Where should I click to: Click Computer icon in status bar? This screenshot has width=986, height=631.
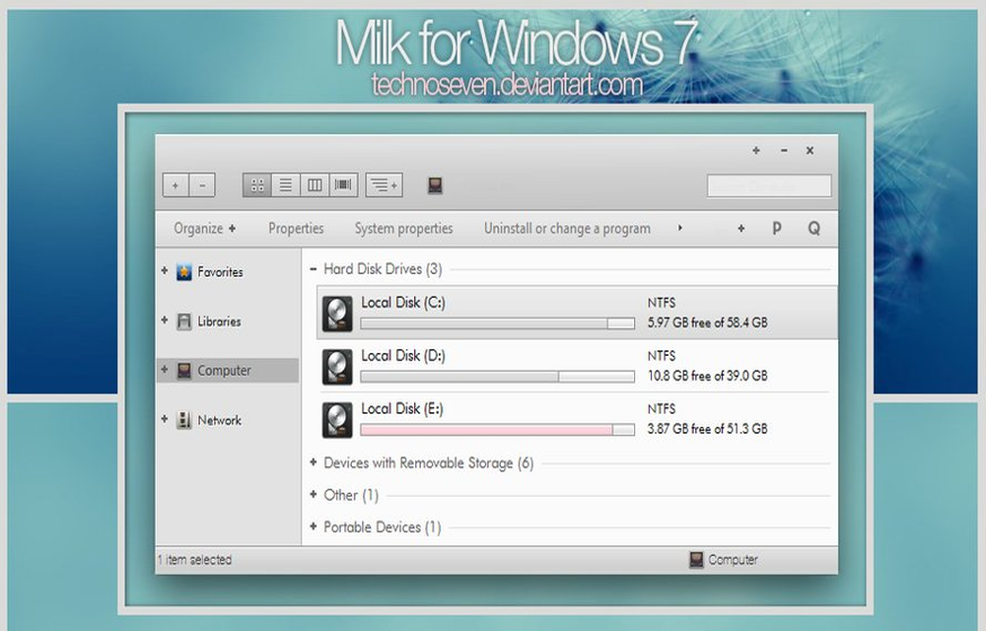(x=696, y=559)
